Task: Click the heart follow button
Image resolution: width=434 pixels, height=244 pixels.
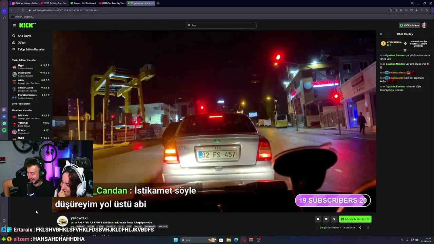Action: (x=326, y=219)
